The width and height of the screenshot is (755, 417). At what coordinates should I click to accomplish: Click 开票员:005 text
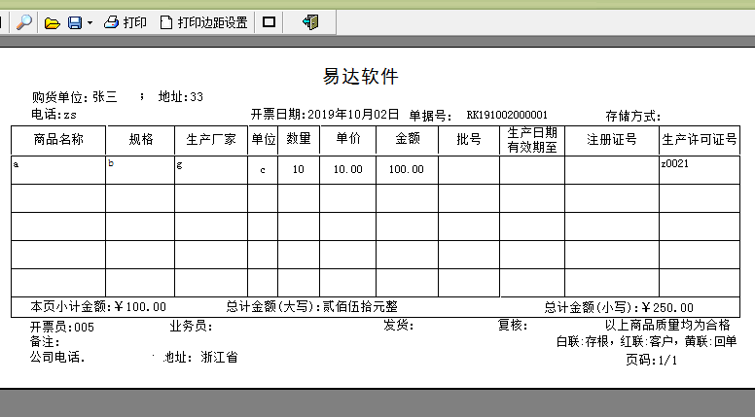62,327
